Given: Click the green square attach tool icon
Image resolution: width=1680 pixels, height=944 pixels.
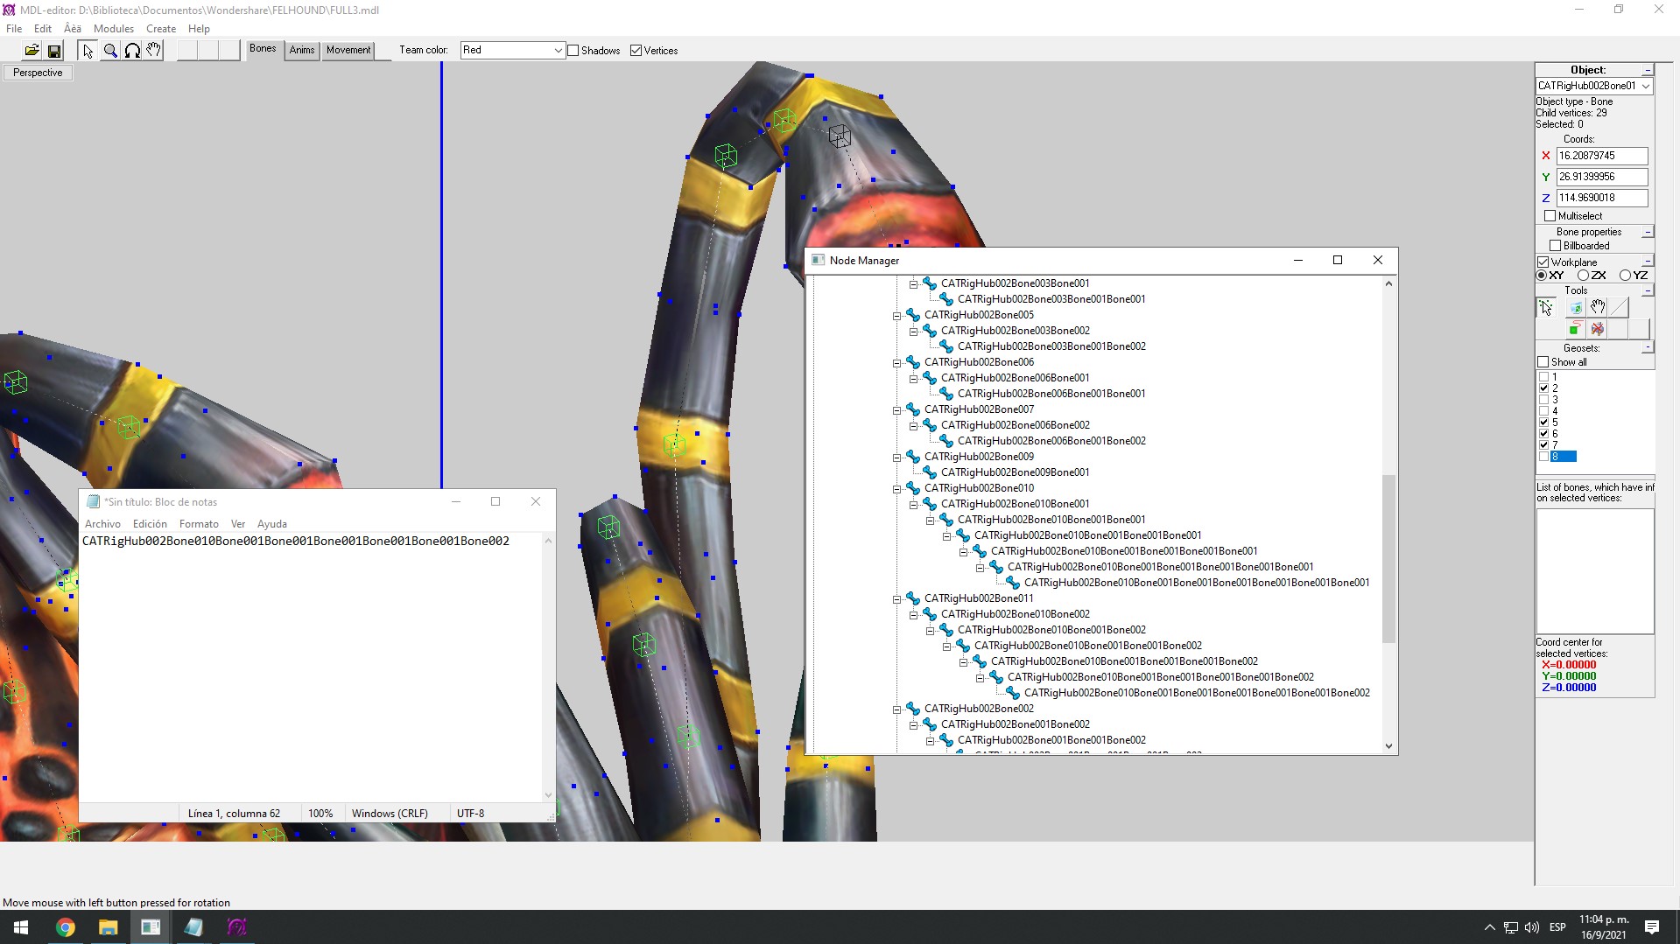Looking at the screenshot, I should (x=1575, y=329).
